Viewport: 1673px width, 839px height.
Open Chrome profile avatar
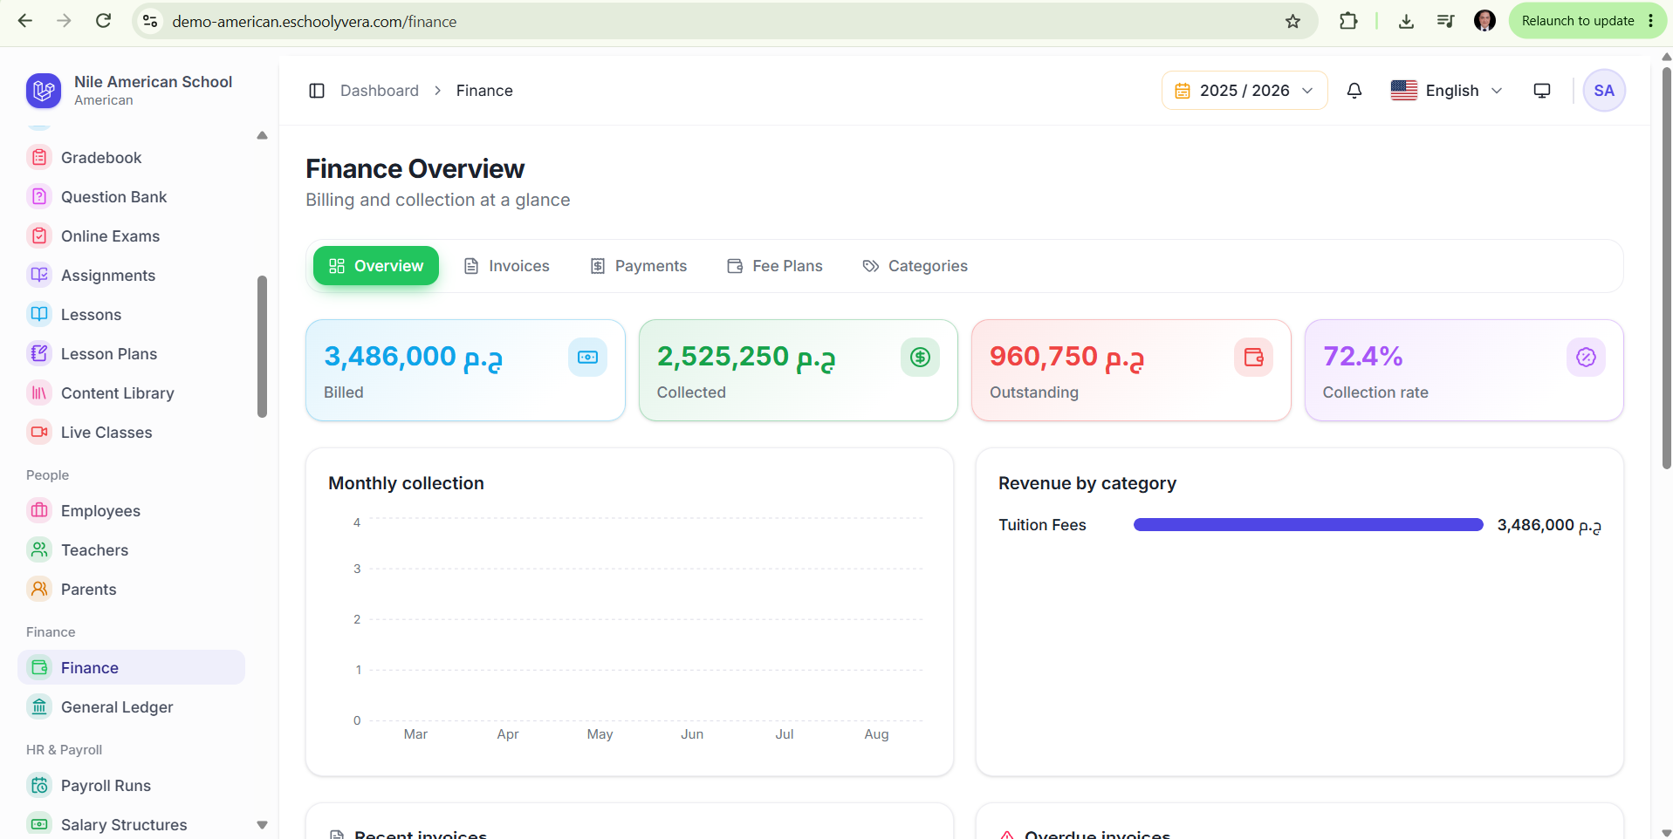[x=1484, y=21]
